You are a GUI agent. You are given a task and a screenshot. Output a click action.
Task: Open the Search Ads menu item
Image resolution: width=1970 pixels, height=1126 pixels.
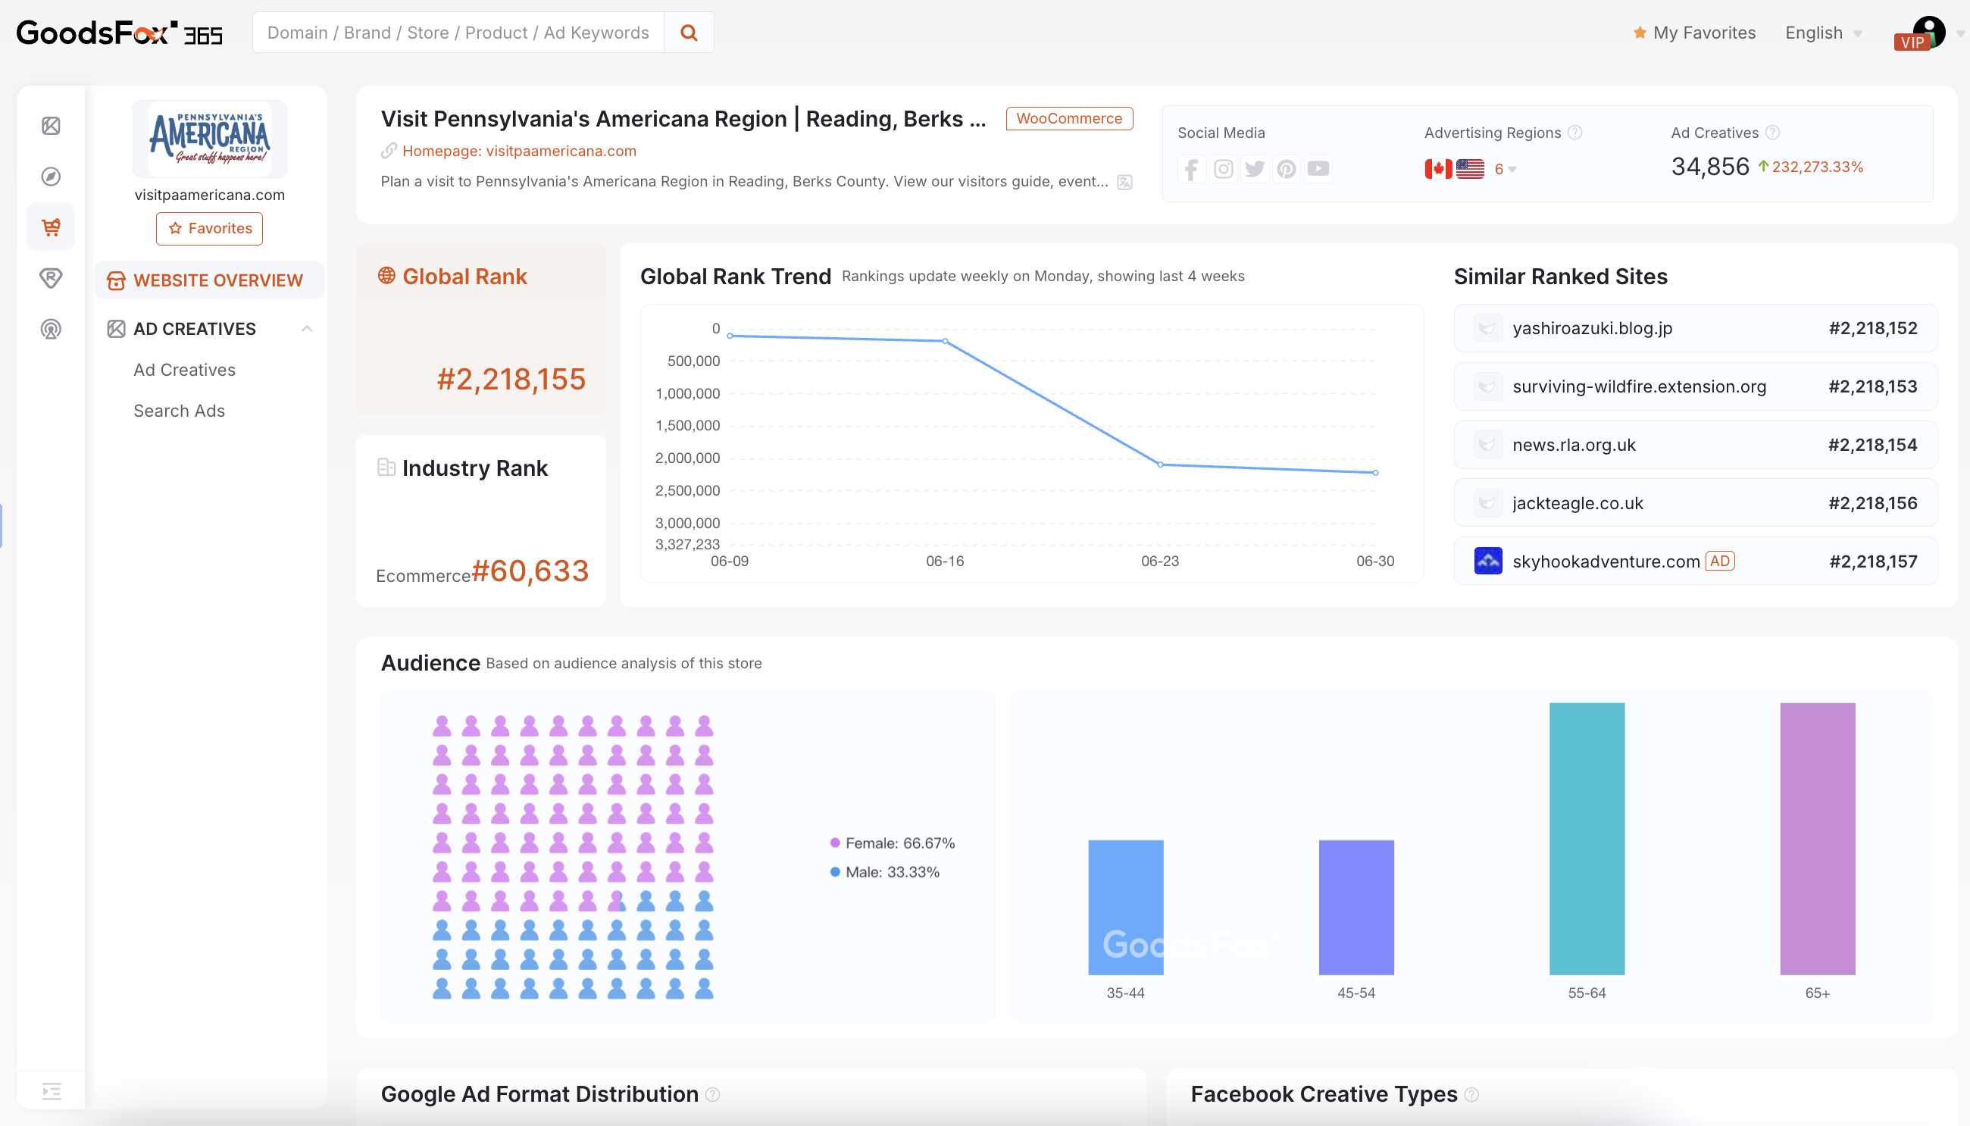point(180,411)
